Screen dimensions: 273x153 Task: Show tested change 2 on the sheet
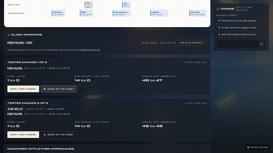(x=59, y=134)
